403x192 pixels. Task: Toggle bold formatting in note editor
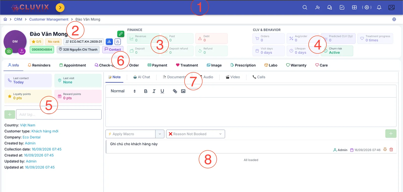click(146, 91)
